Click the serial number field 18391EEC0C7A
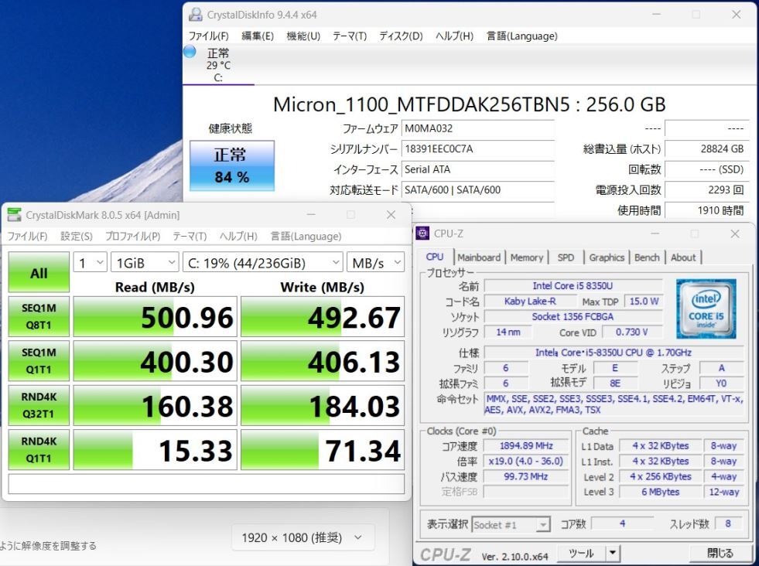The width and height of the screenshot is (759, 566). 478,149
